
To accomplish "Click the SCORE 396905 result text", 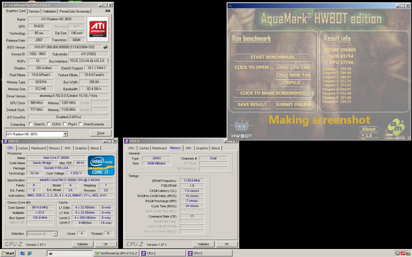I will 340,50.
